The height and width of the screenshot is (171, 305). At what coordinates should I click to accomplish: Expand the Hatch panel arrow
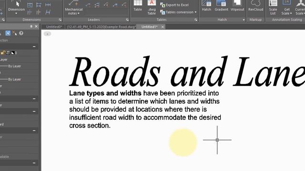pyautogui.click(x=244, y=20)
